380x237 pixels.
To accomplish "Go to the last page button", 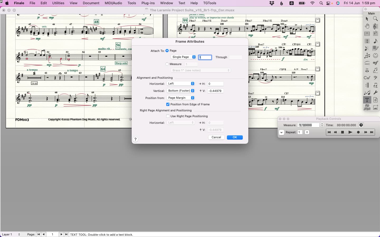I will pyautogui.click(x=66, y=234).
